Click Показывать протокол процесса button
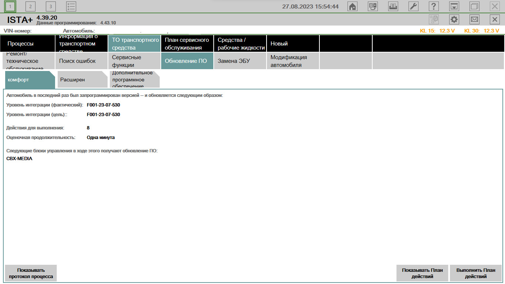The image size is (505, 284). coord(31,273)
